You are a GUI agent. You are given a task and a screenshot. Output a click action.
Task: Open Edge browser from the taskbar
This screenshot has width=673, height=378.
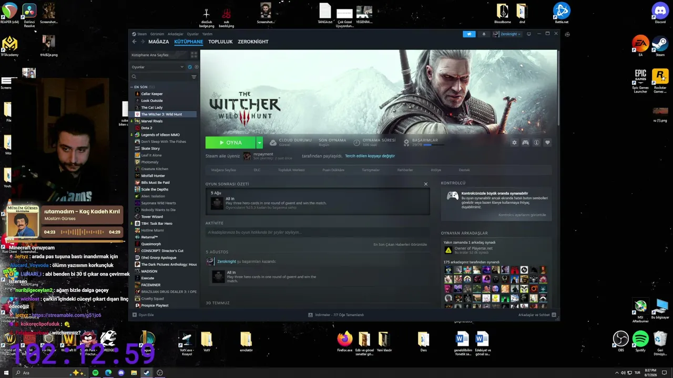pyautogui.click(x=108, y=373)
